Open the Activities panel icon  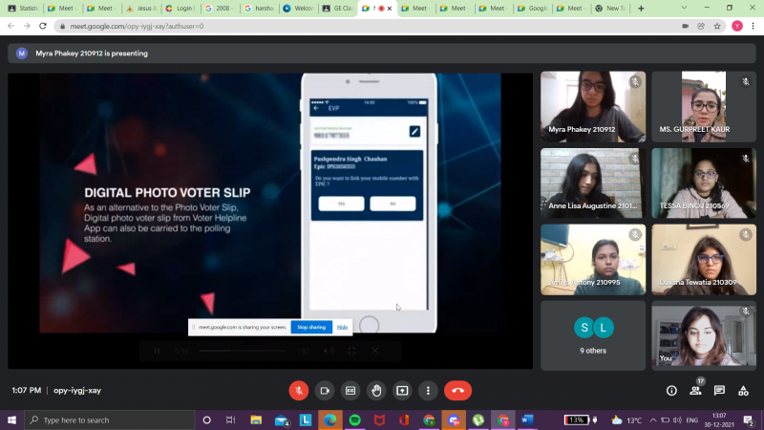pyautogui.click(x=743, y=391)
